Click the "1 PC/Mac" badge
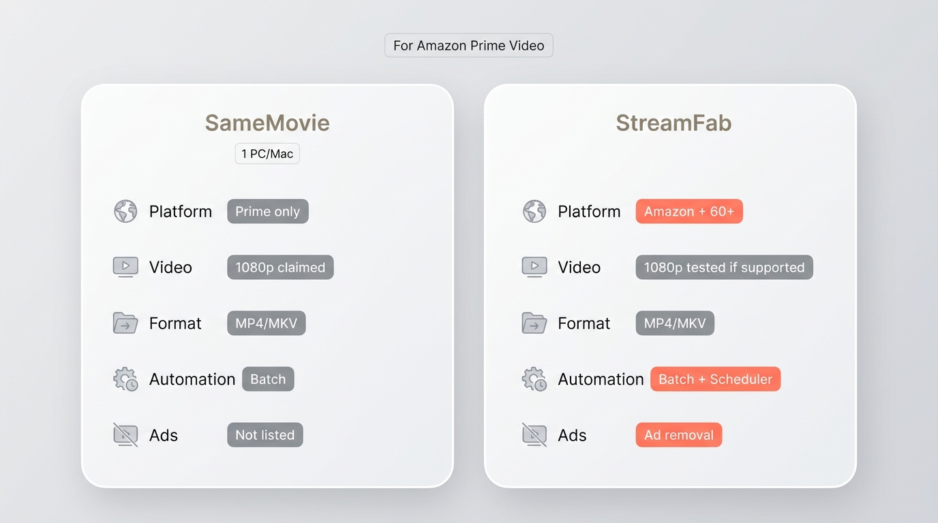The width and height of the screenshot is (938, 523). (267, 153)
